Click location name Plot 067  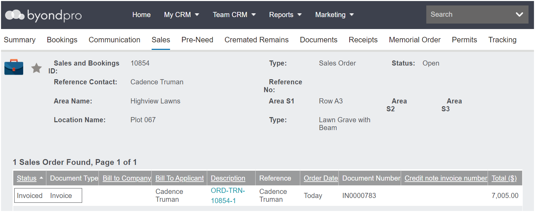[x=143, y=120]
